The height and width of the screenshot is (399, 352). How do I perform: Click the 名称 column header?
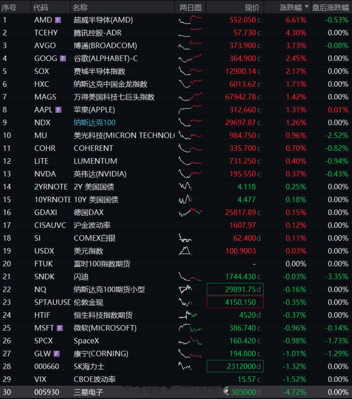tap(80, 7)
